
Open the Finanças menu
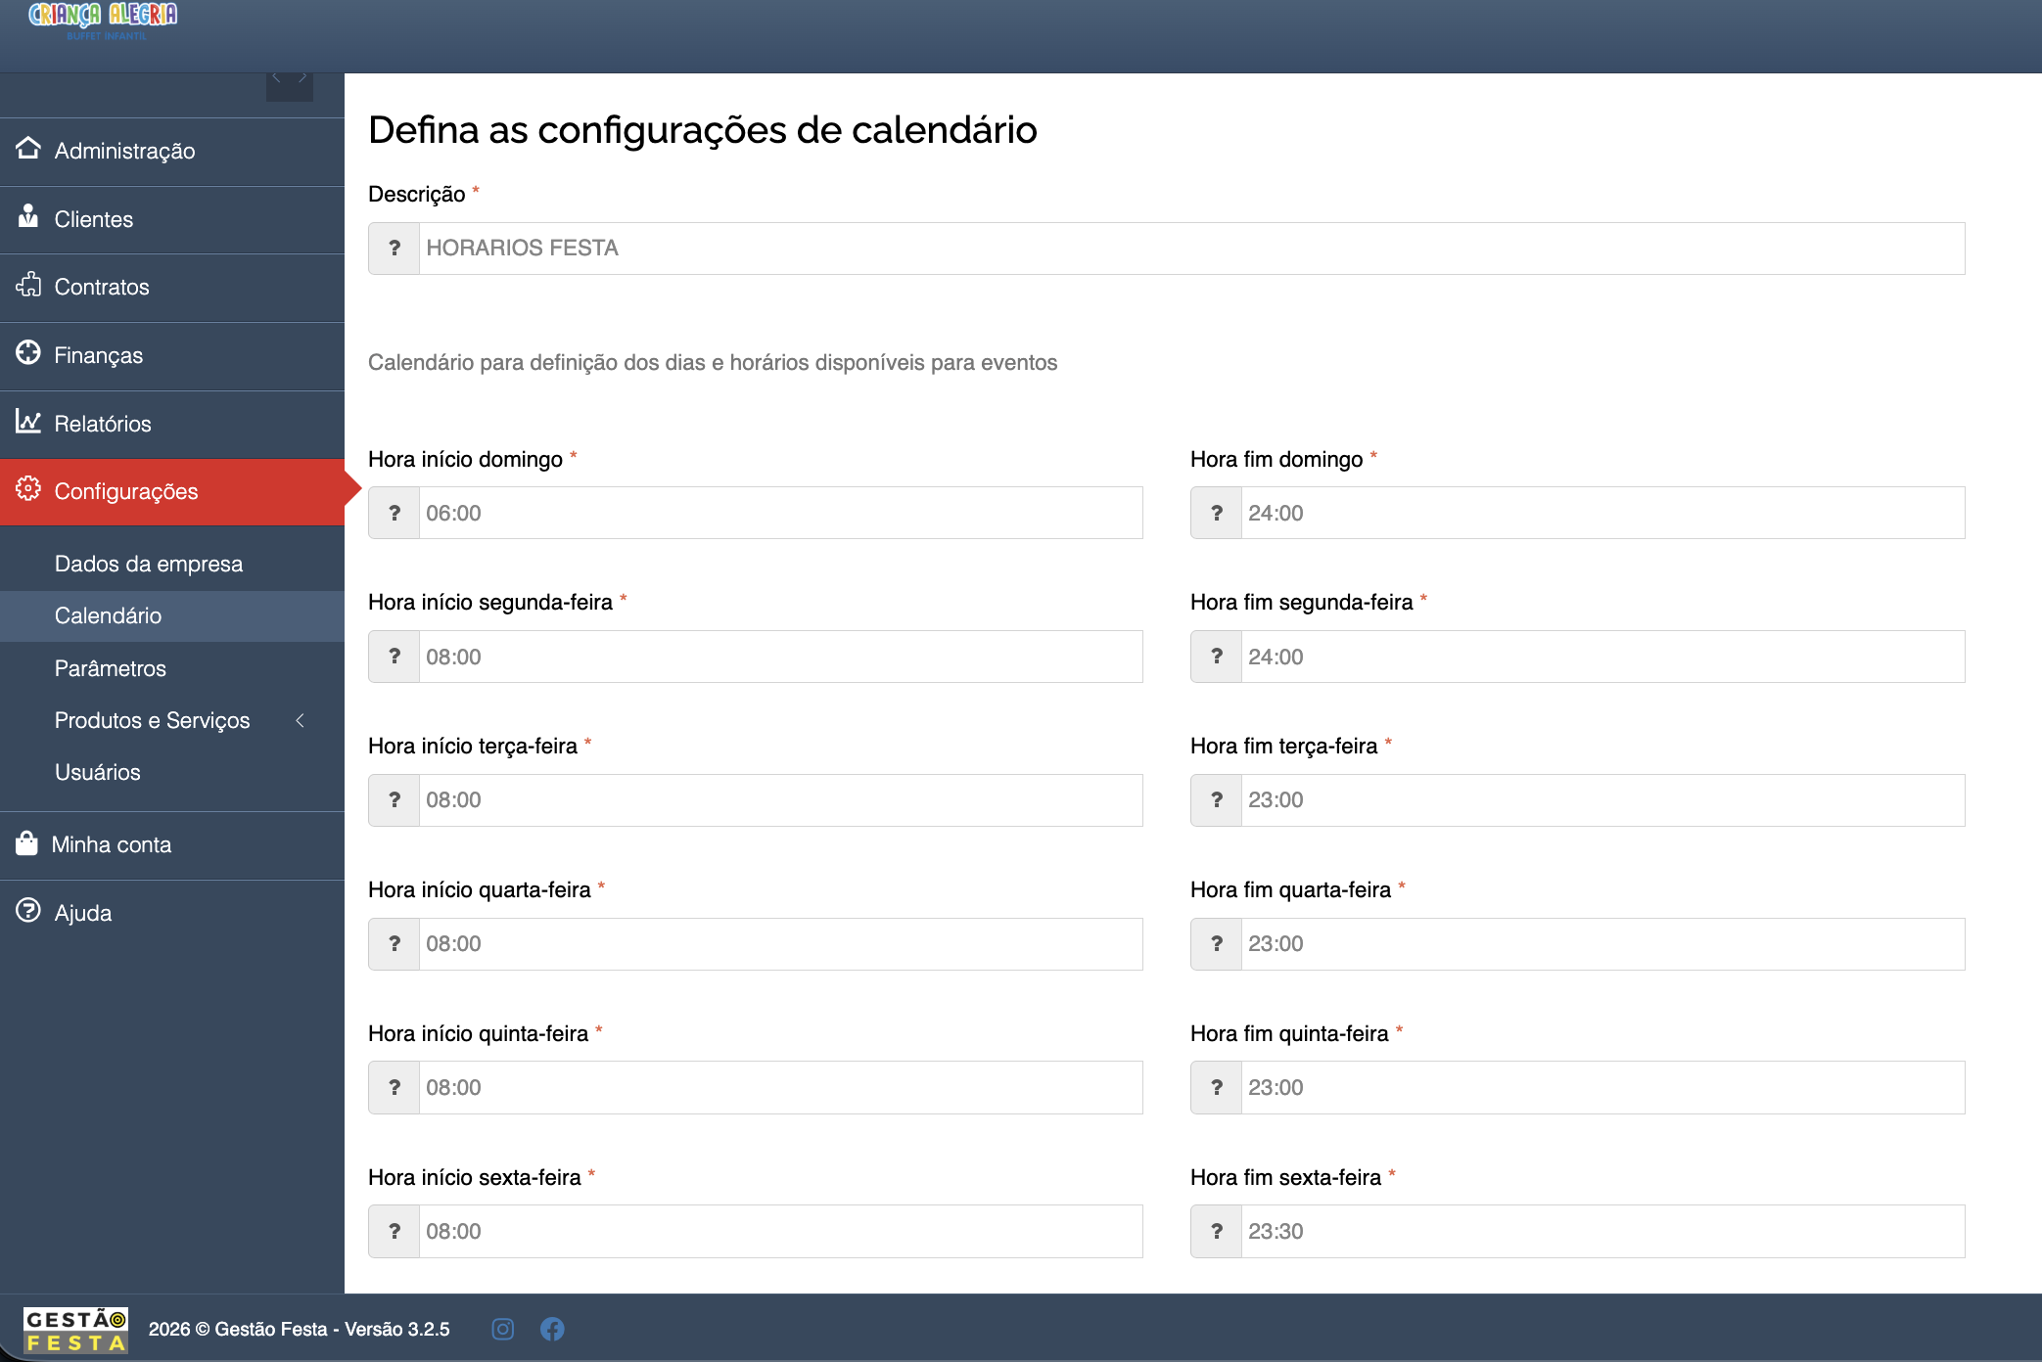pyautogui.click(x=172, y=357)
